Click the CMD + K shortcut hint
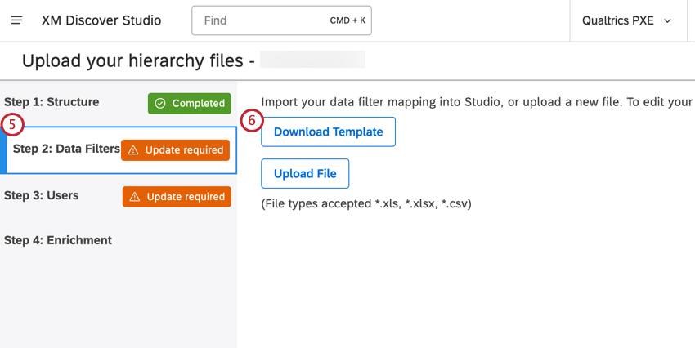Image resolution: width=695 pixels, height=348 pixels. [347, 20]
